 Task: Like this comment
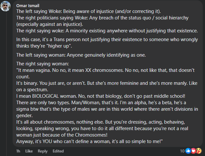point(29,151)
